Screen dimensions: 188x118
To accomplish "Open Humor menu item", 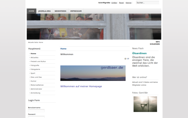I will click(33, 81).
